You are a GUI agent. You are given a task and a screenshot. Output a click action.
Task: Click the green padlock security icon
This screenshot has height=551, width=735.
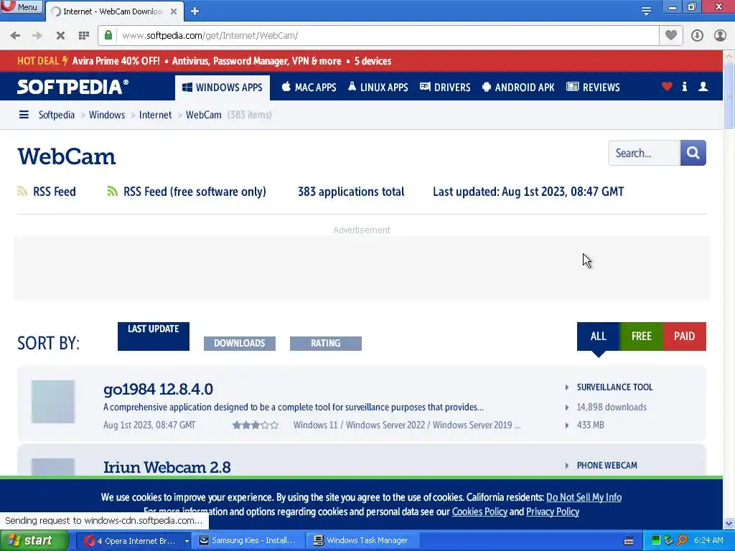tap(108, 35)
